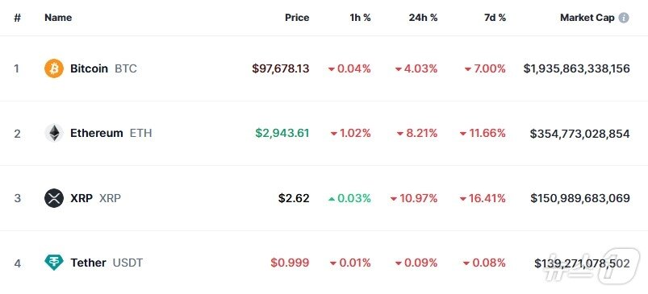Click the Ethereum diamond logo icon
This screenshot has height=294, width=648.
point(54,133)
